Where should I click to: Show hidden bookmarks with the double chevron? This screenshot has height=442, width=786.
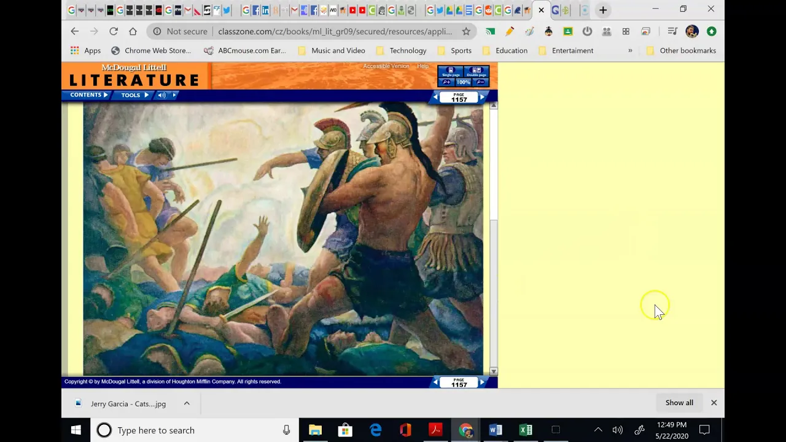click(x=630, y=50)
